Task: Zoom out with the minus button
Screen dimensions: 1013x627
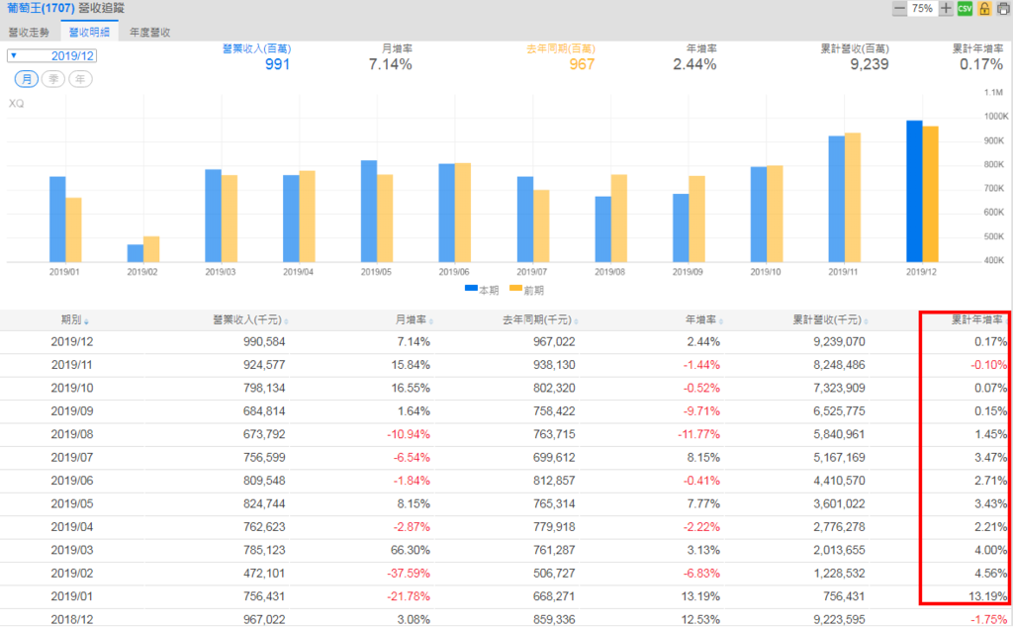Action: tap(898, 8)
